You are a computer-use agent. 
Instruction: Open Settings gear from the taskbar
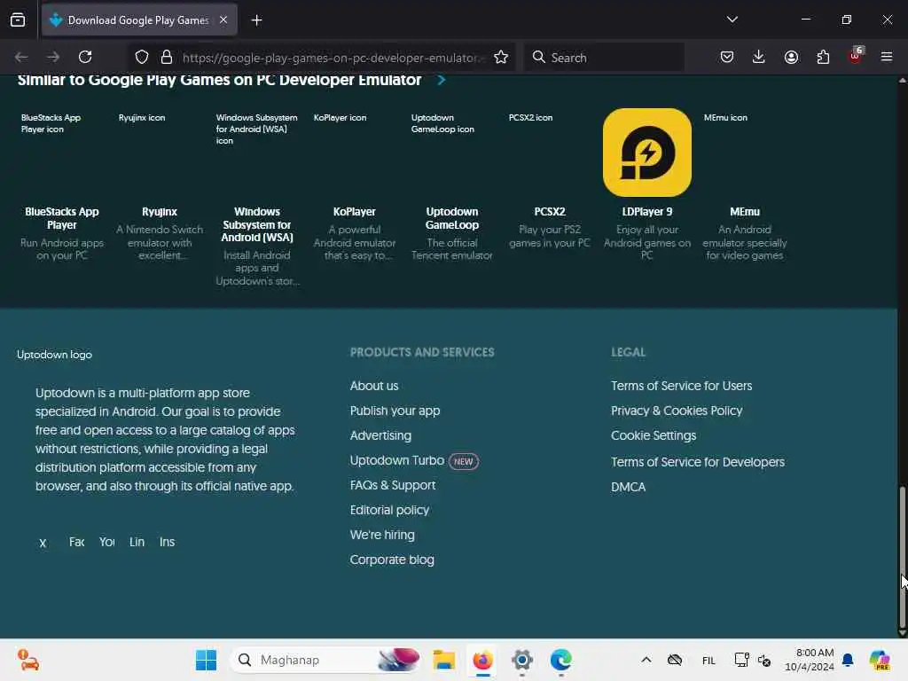coord(521,660)
